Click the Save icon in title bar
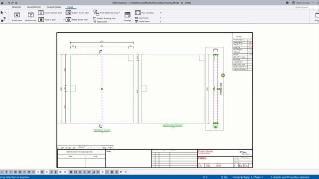Image resolution: width=319 pixels, height=179 pixels. click(x=2, y=3)
